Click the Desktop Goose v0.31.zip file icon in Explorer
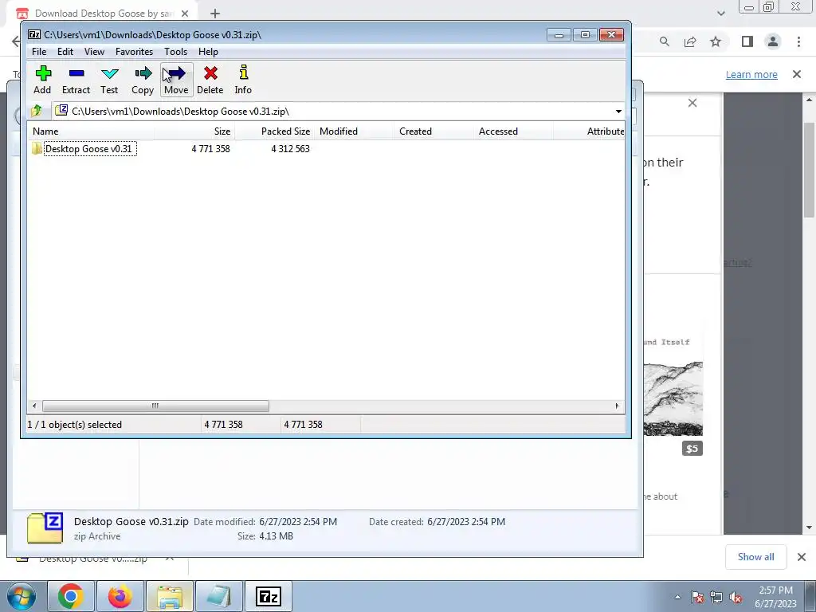This screenshot has height=612, width=816. click(x=45, y=528)
